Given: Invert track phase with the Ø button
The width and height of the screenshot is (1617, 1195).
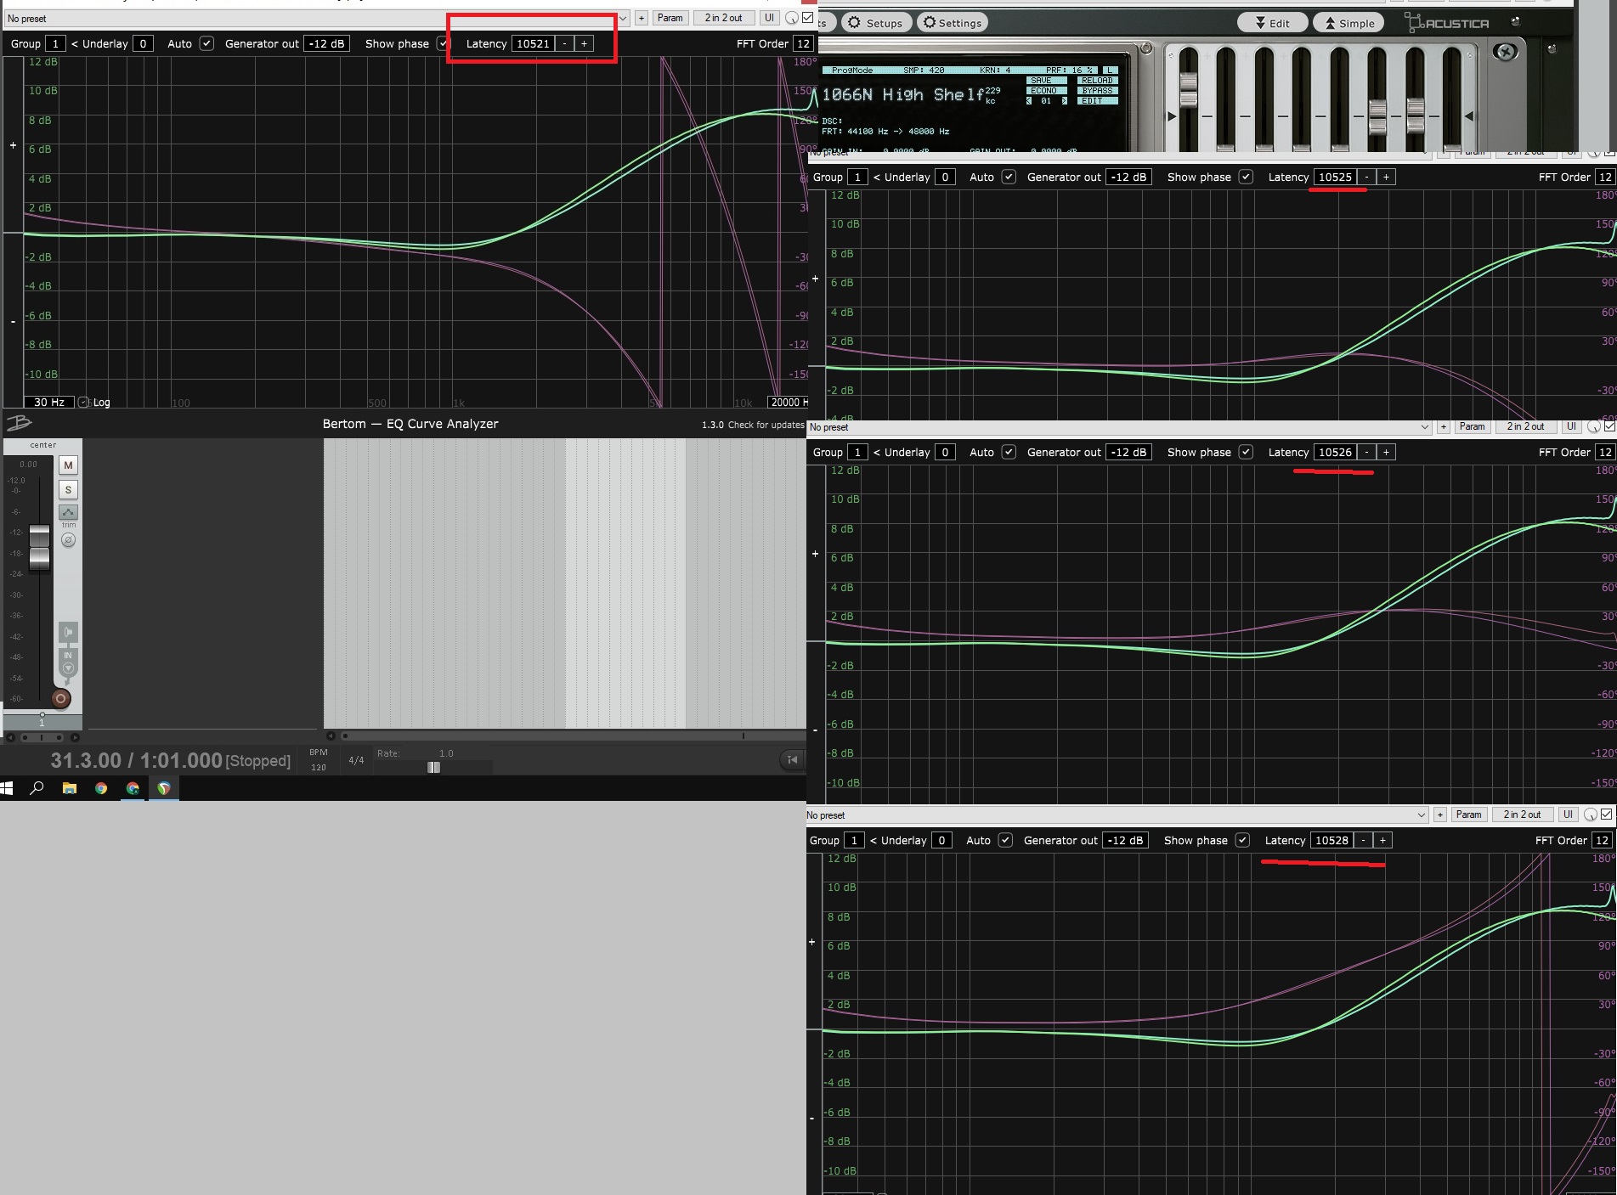Looking at the screenshot, I should [x=68, y=540].
